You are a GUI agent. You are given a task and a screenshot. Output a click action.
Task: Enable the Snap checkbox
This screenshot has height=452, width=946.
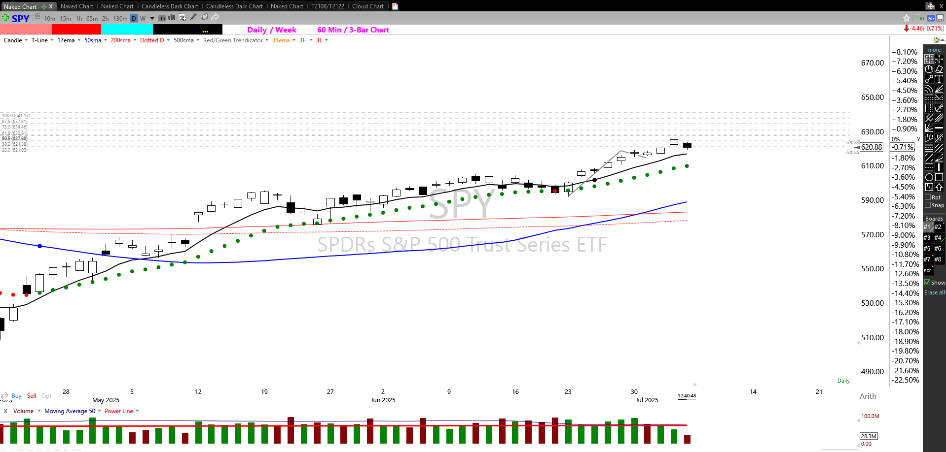point(928,205)
